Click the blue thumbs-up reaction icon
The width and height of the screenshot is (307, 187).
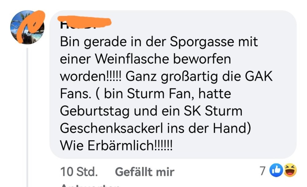tap(276, 170)
